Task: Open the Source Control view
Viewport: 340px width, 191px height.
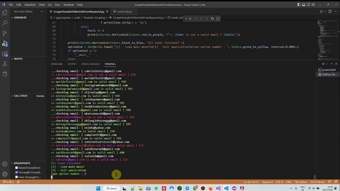Action: (x=5, y=33)
